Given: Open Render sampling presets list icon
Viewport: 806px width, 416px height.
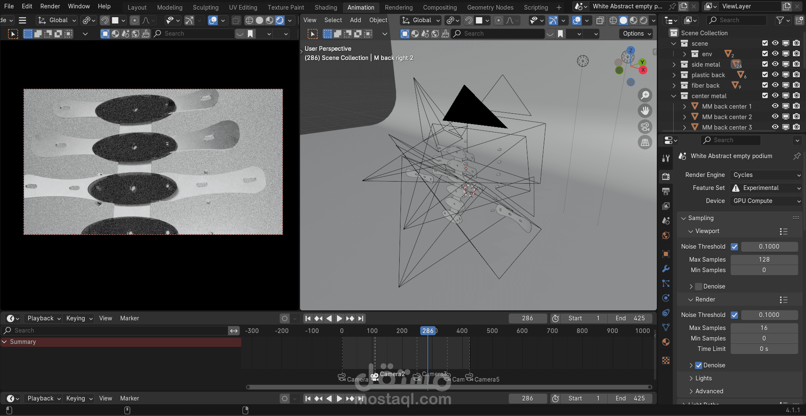Looking at the screenshot, I should pos(783,300).
